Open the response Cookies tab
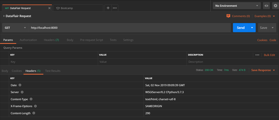Screen dimensions: 279x120 coord(17,71)
